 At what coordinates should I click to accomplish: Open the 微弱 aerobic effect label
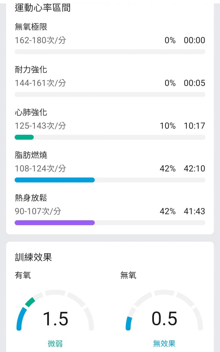click(55, 343)
